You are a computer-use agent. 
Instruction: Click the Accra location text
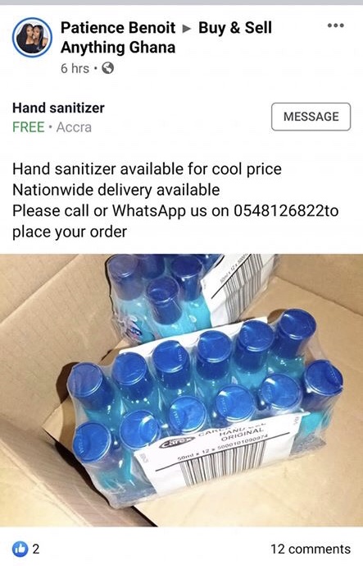click(74, 127)
